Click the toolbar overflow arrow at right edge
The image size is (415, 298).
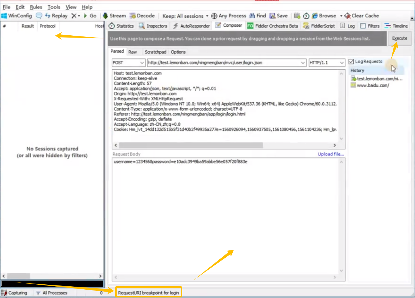(x=412, y=18)
